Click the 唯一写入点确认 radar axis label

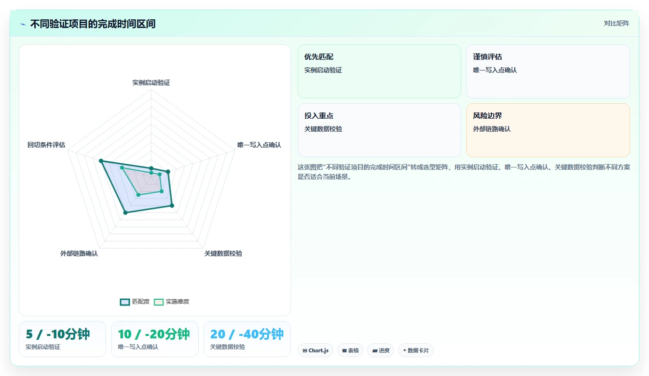pyautogui.click(x=259, y=145)
